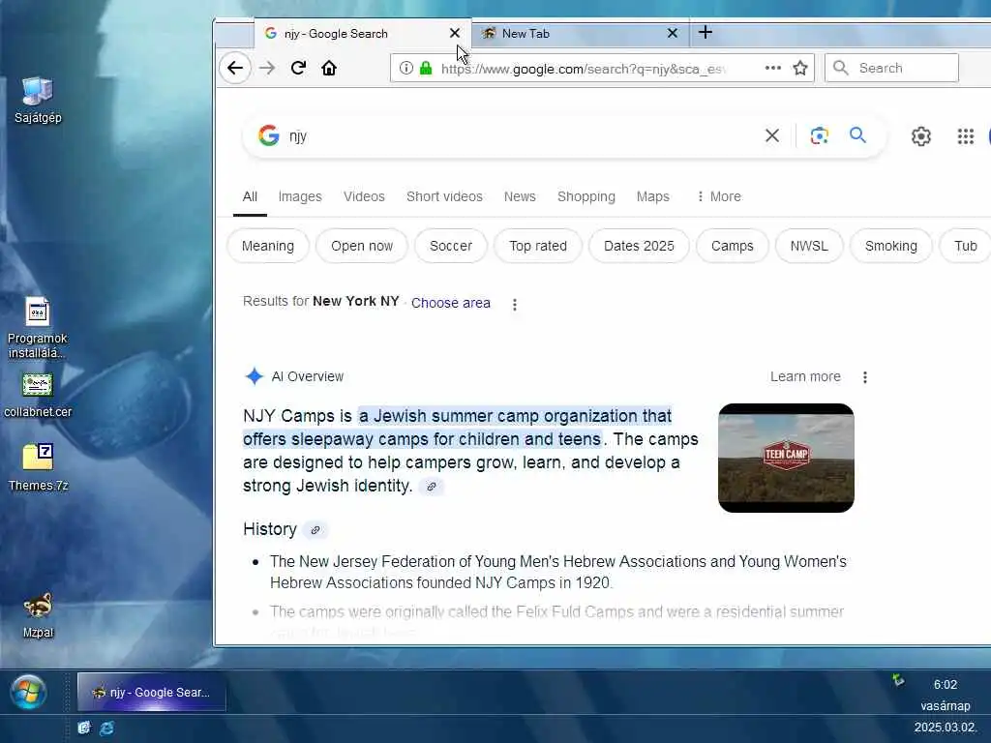Viewport: 991px width, 743px height.
Task: Open collabnet.cer certificate file on desktop
Action: (38, 396)
